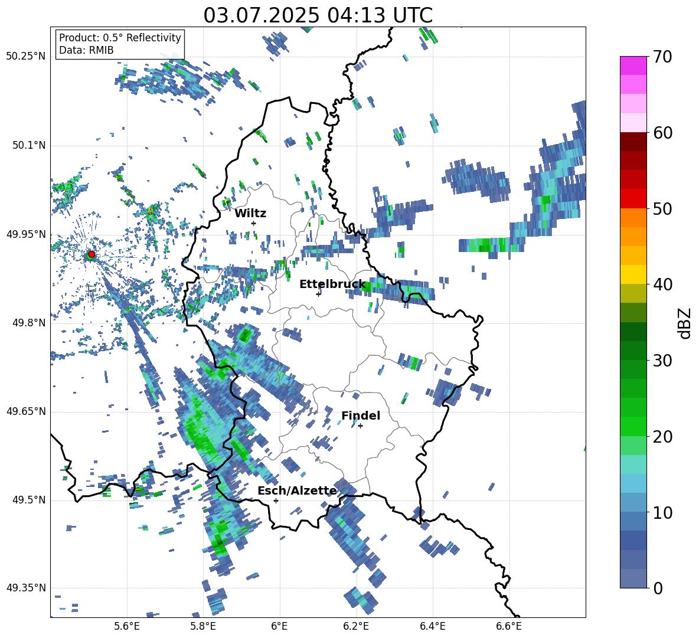Image resolution: width=699 pixels, height=638 pixels.
Task: Click the 10 colorbar tick label
Action: 662,512
